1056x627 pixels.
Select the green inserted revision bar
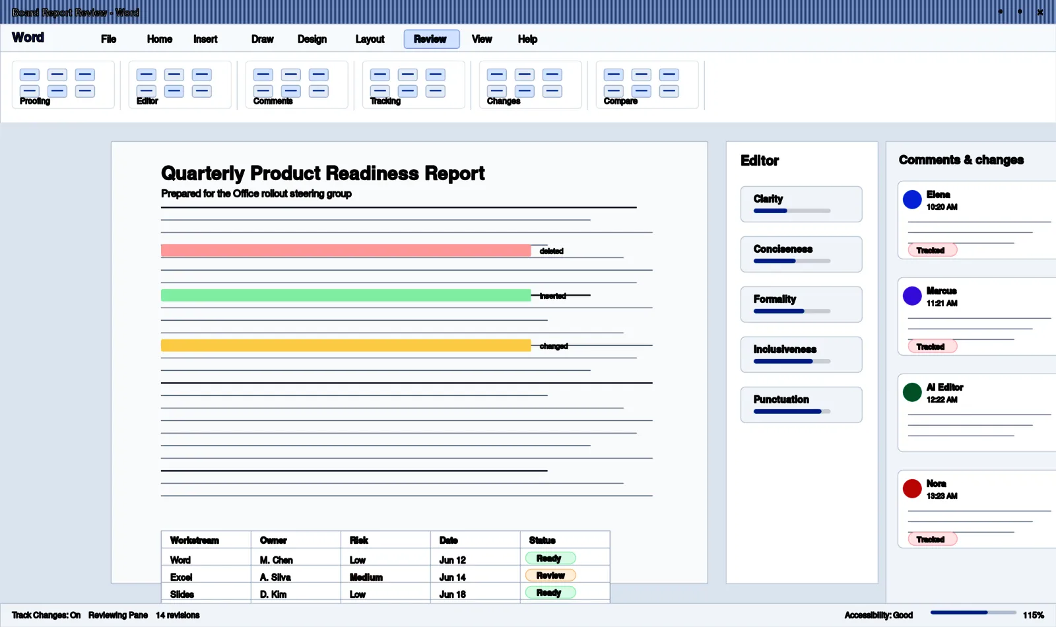point(346,295)
